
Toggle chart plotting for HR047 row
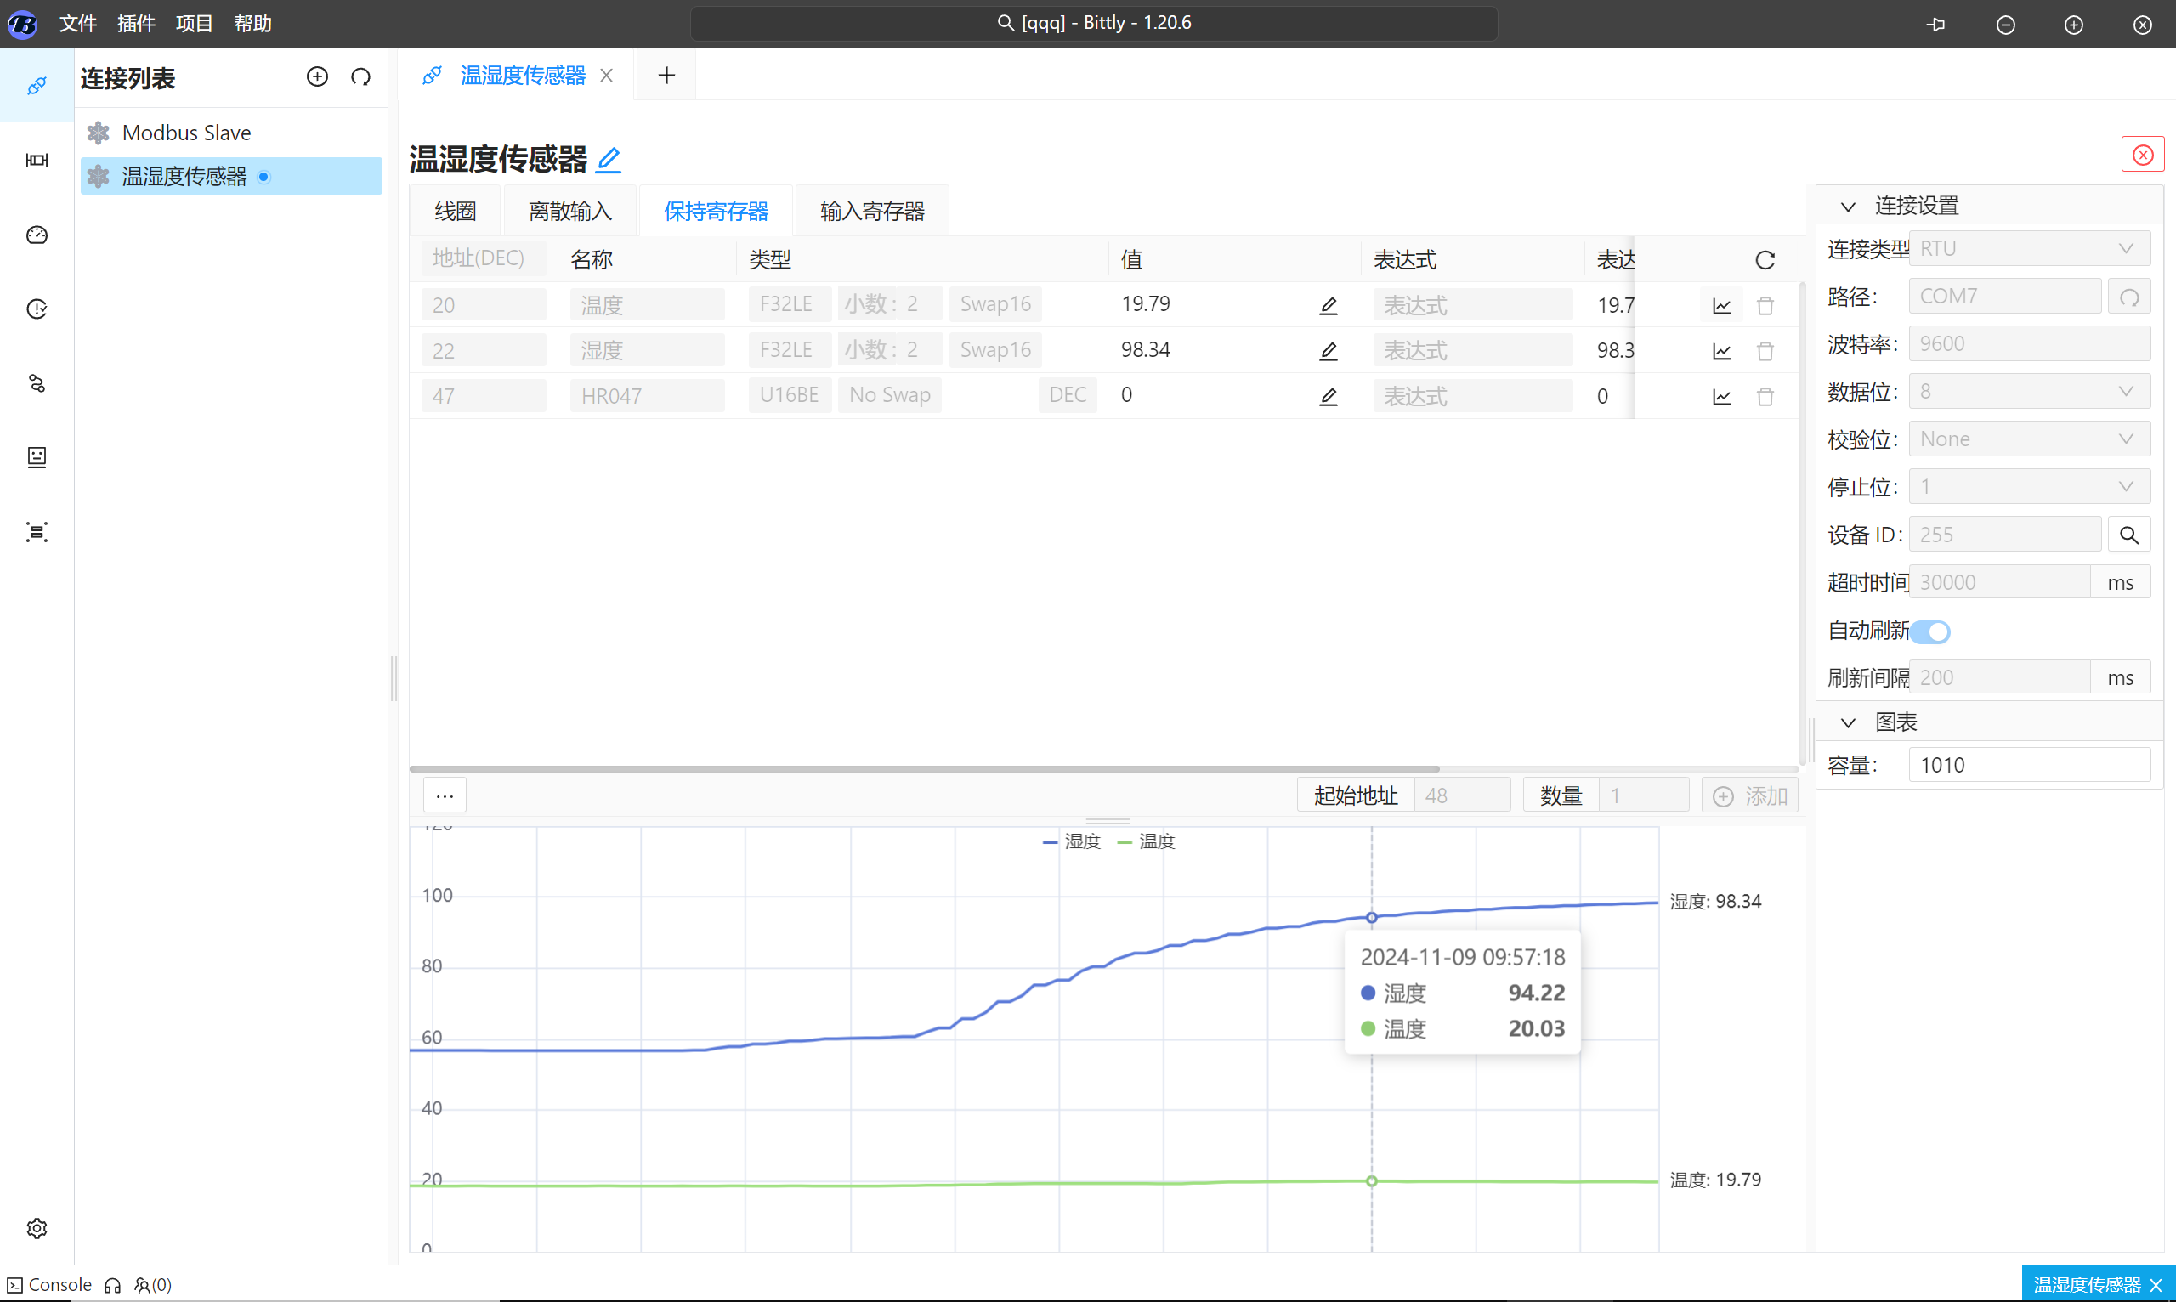tap(1721, 398)
